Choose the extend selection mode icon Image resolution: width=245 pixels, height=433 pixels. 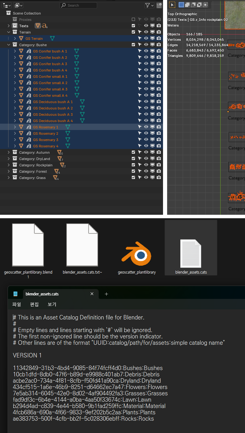pos(187,4)
